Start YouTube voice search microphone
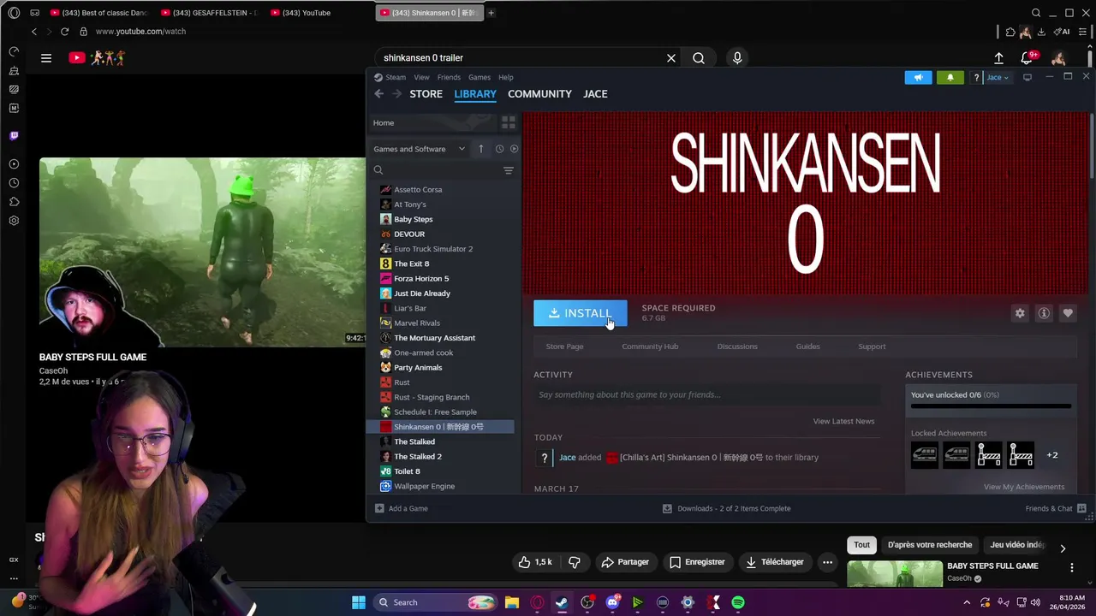This screenshot has width=1096, height=616. [737, 58]
